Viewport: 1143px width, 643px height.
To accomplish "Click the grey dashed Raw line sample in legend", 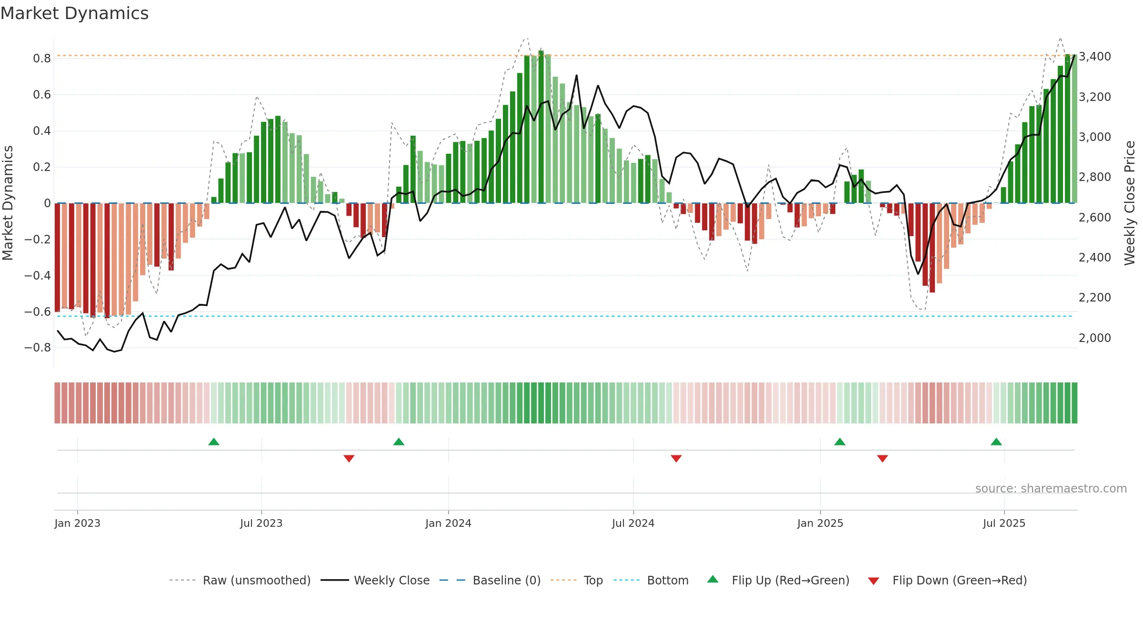I will point(182,580).
